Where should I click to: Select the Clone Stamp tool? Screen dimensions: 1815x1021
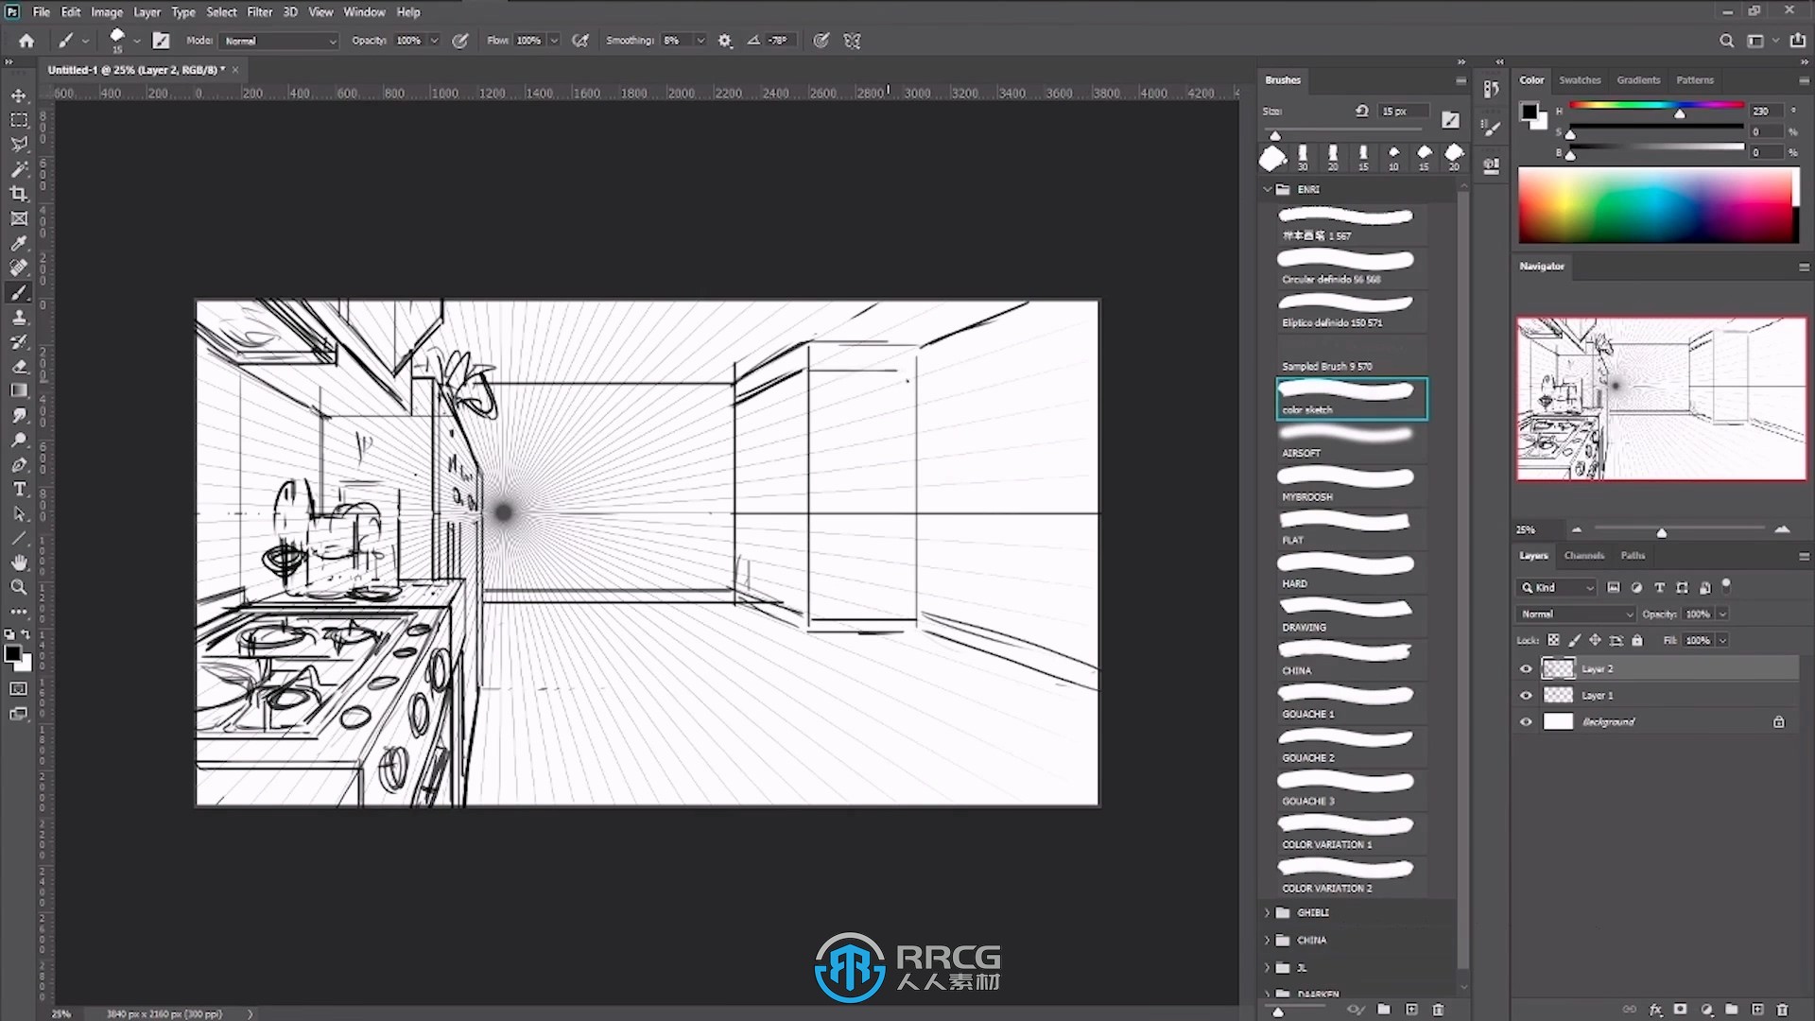(19, 317)
